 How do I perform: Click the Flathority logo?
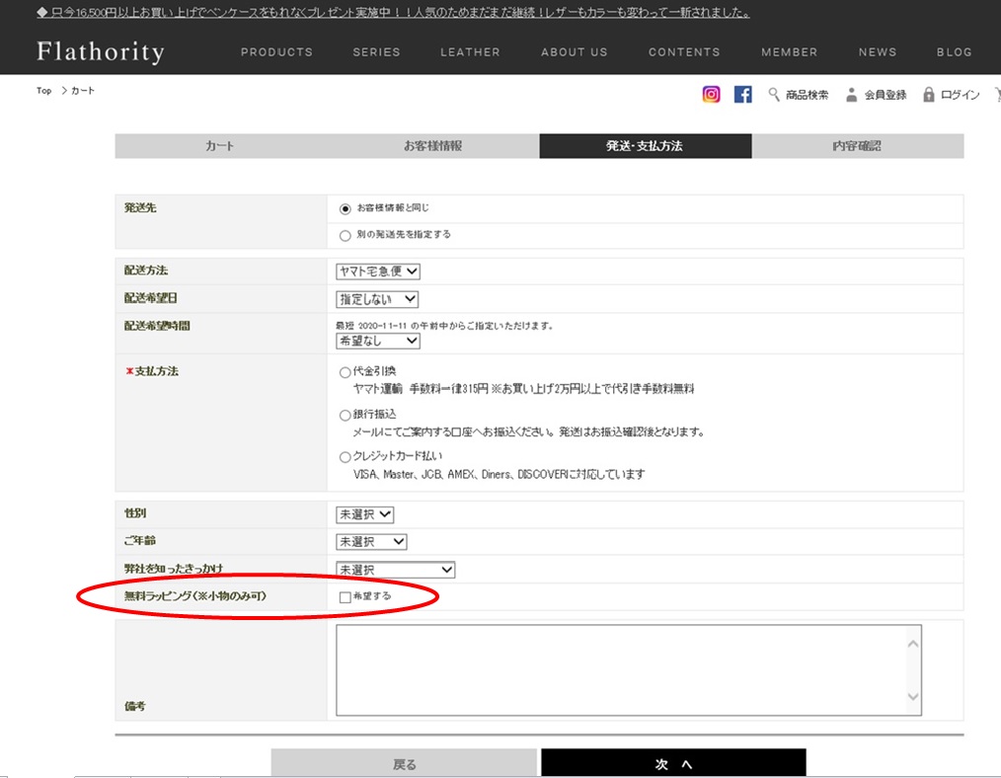101,52
